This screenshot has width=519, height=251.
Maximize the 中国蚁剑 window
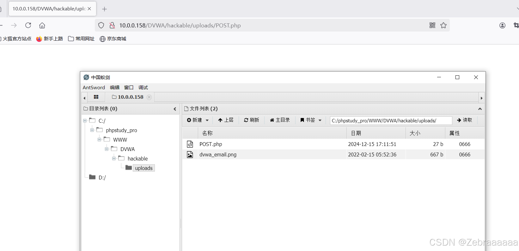click(x=457, y=77)
